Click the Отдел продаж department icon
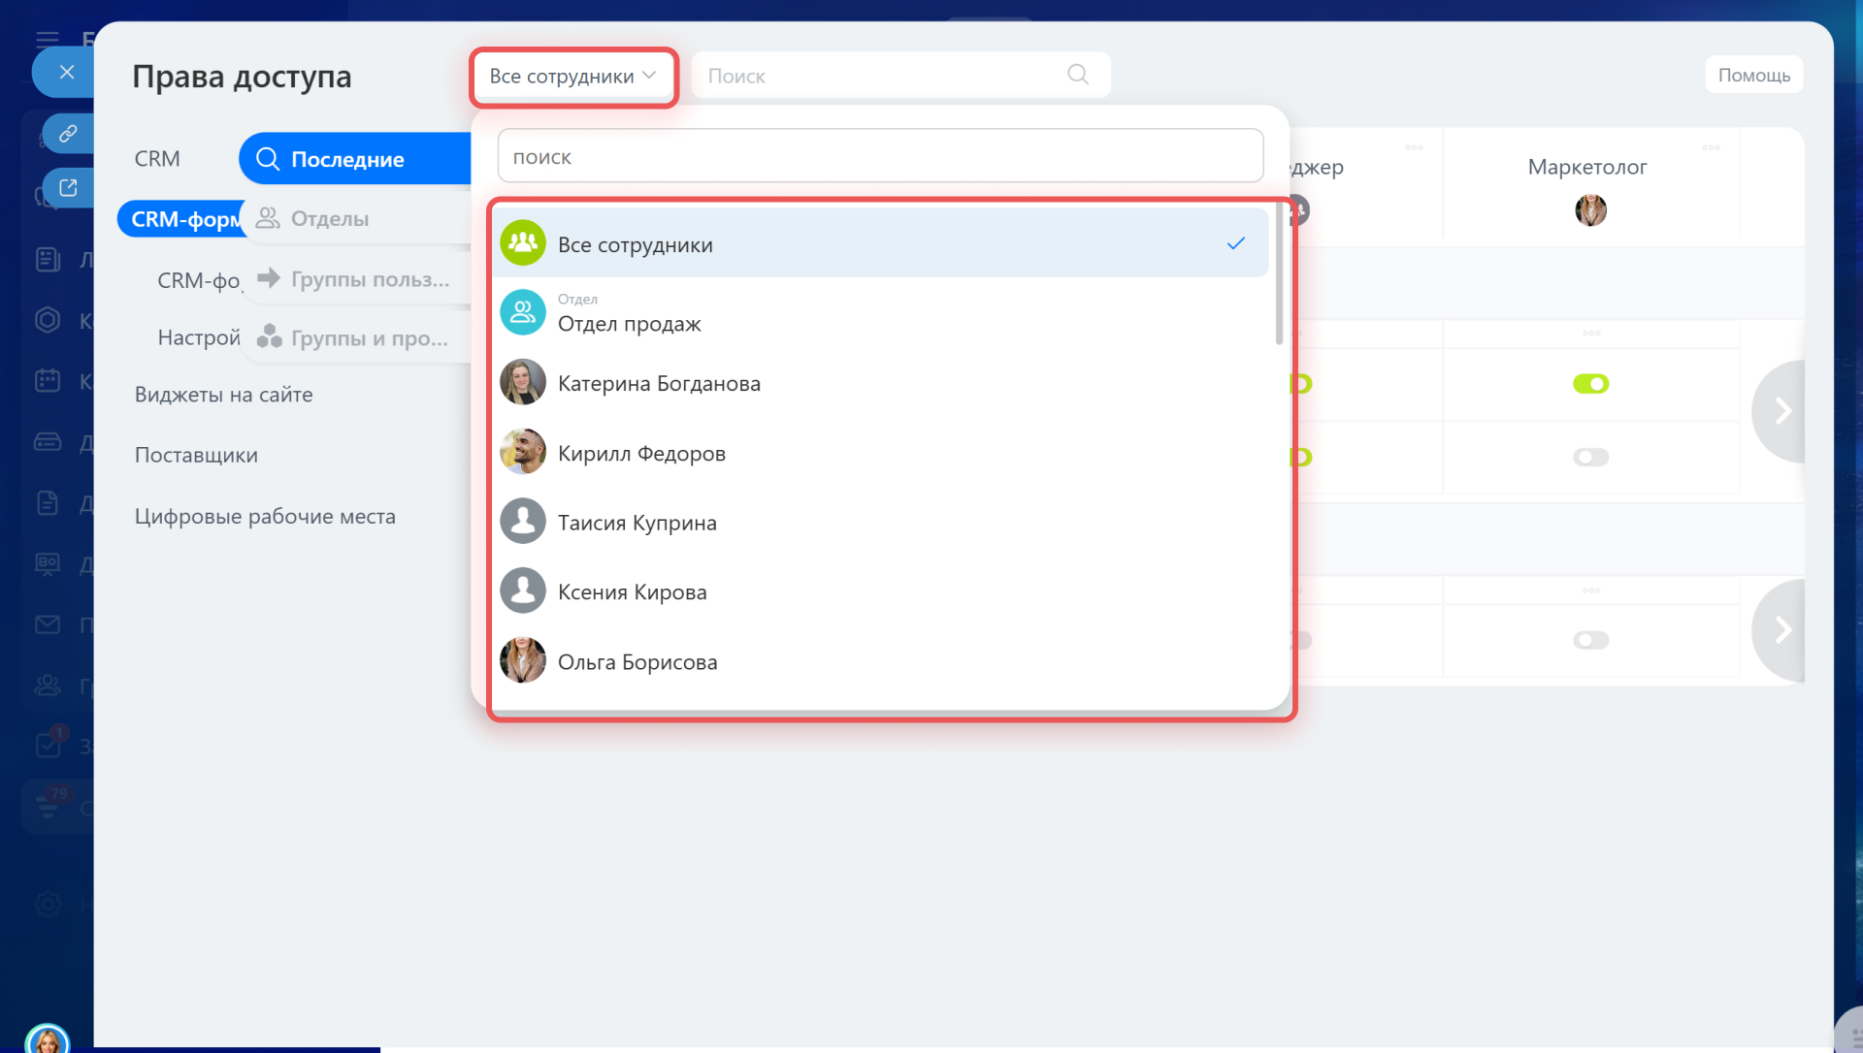Image resolution: width=1863 pixels, height=1053 pixels. click(523, 312)
